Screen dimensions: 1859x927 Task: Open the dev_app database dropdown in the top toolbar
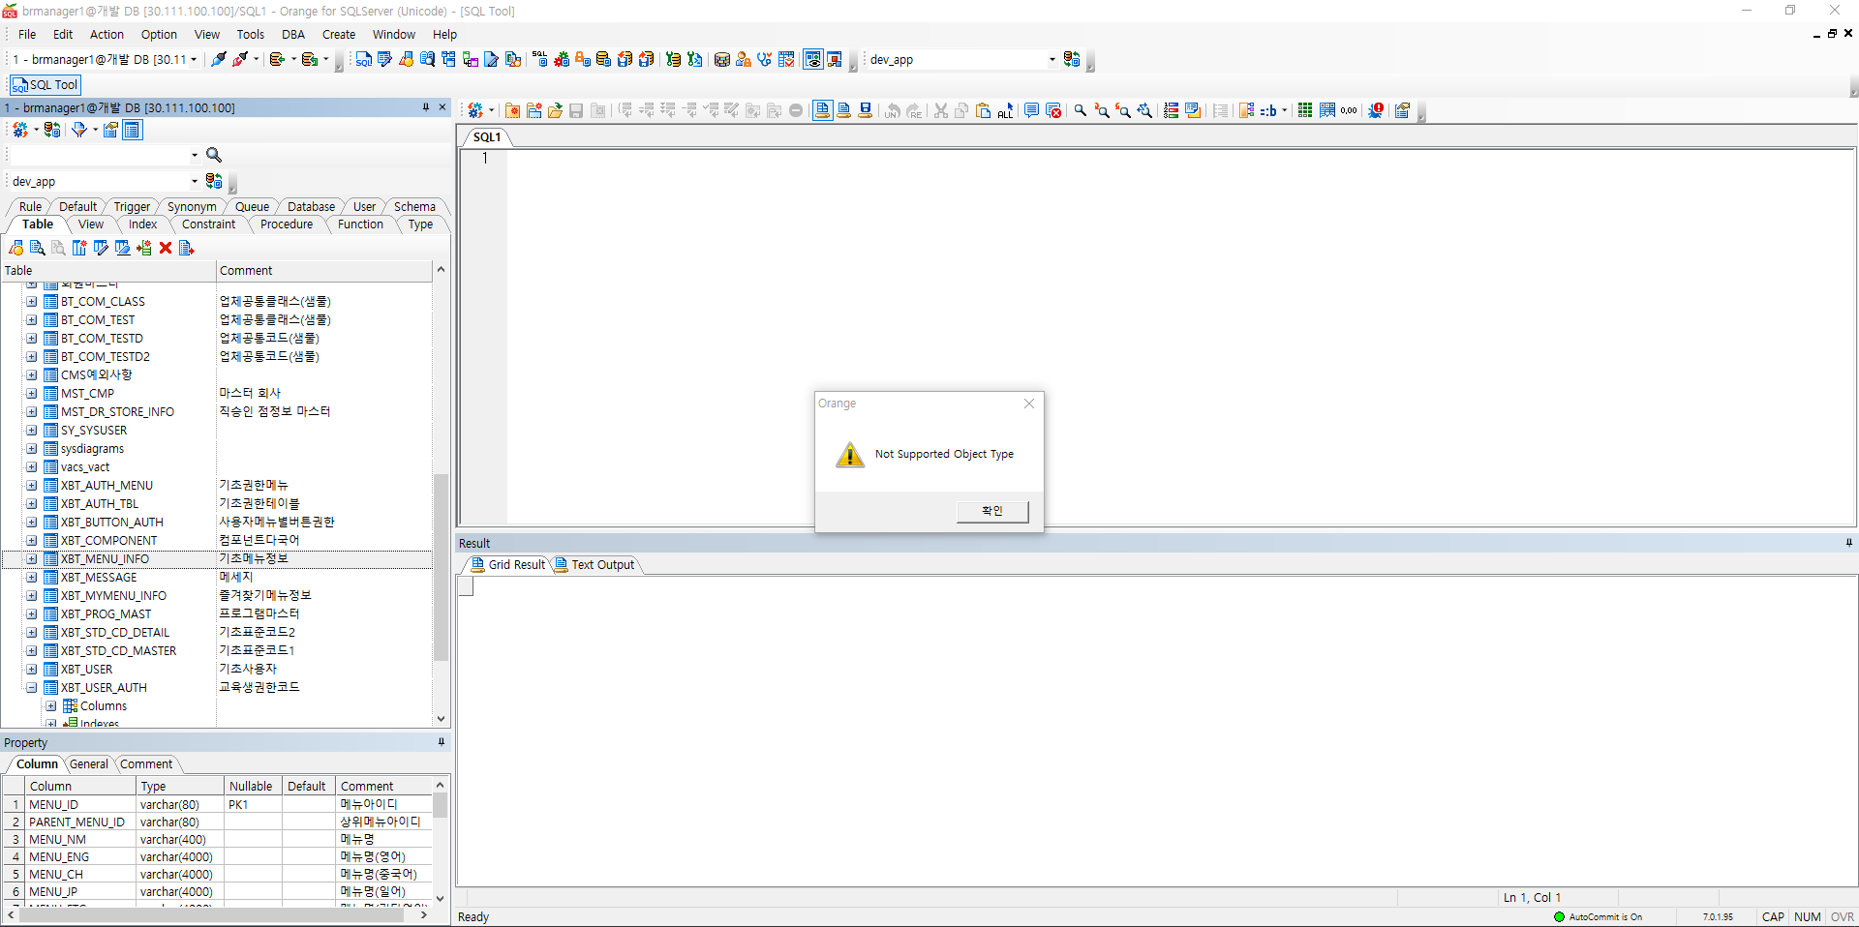(1051, 60)
